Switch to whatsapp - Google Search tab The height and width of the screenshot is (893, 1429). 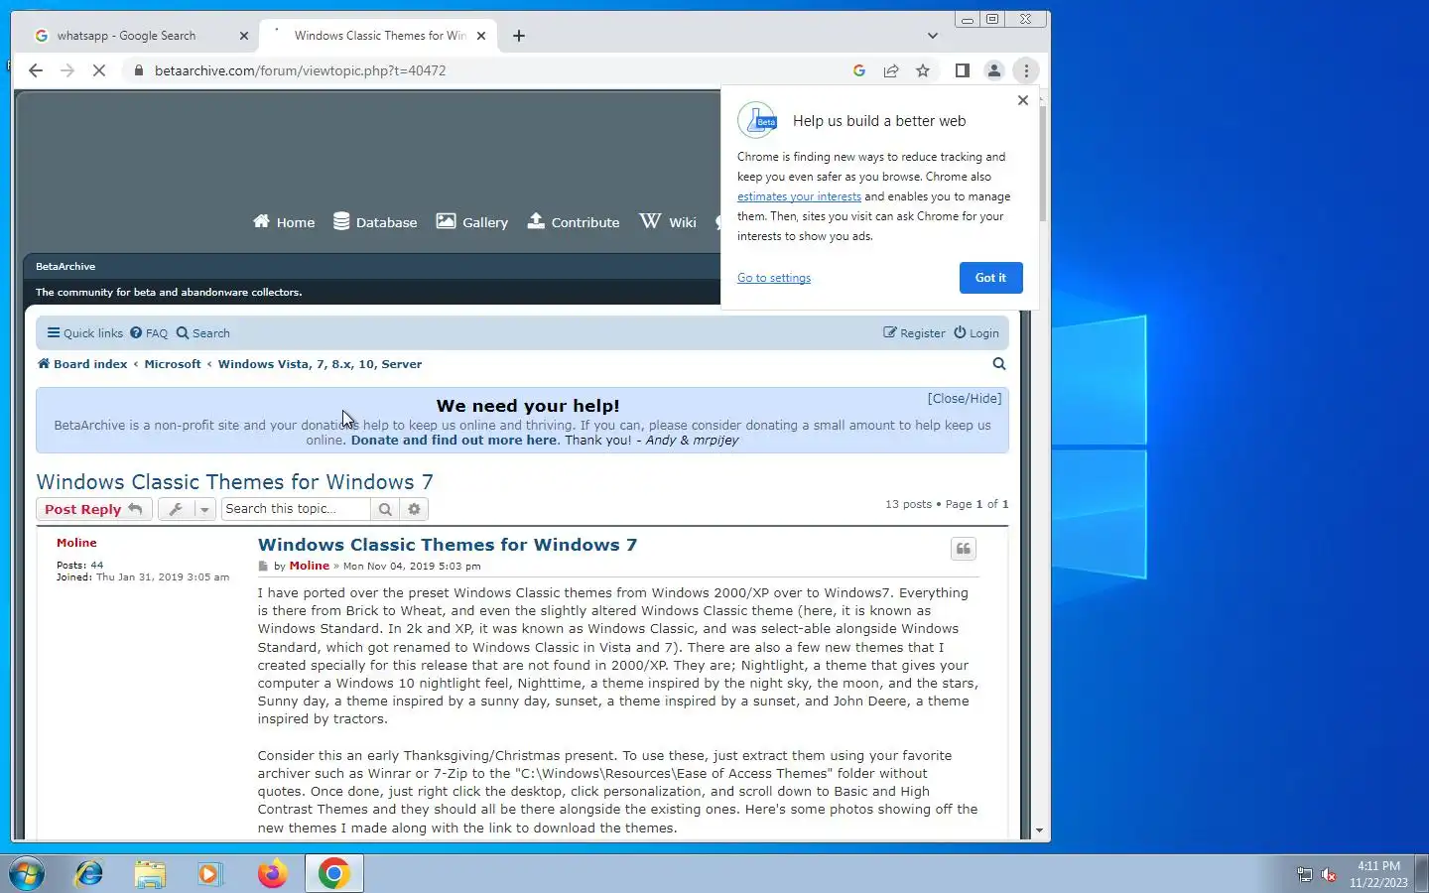139,36
